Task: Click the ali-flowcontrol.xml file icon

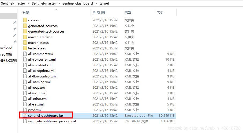Action: [x=25, y=76]
